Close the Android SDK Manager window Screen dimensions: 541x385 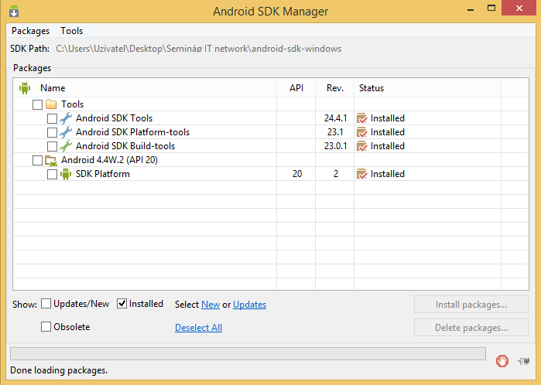(519, 9)
